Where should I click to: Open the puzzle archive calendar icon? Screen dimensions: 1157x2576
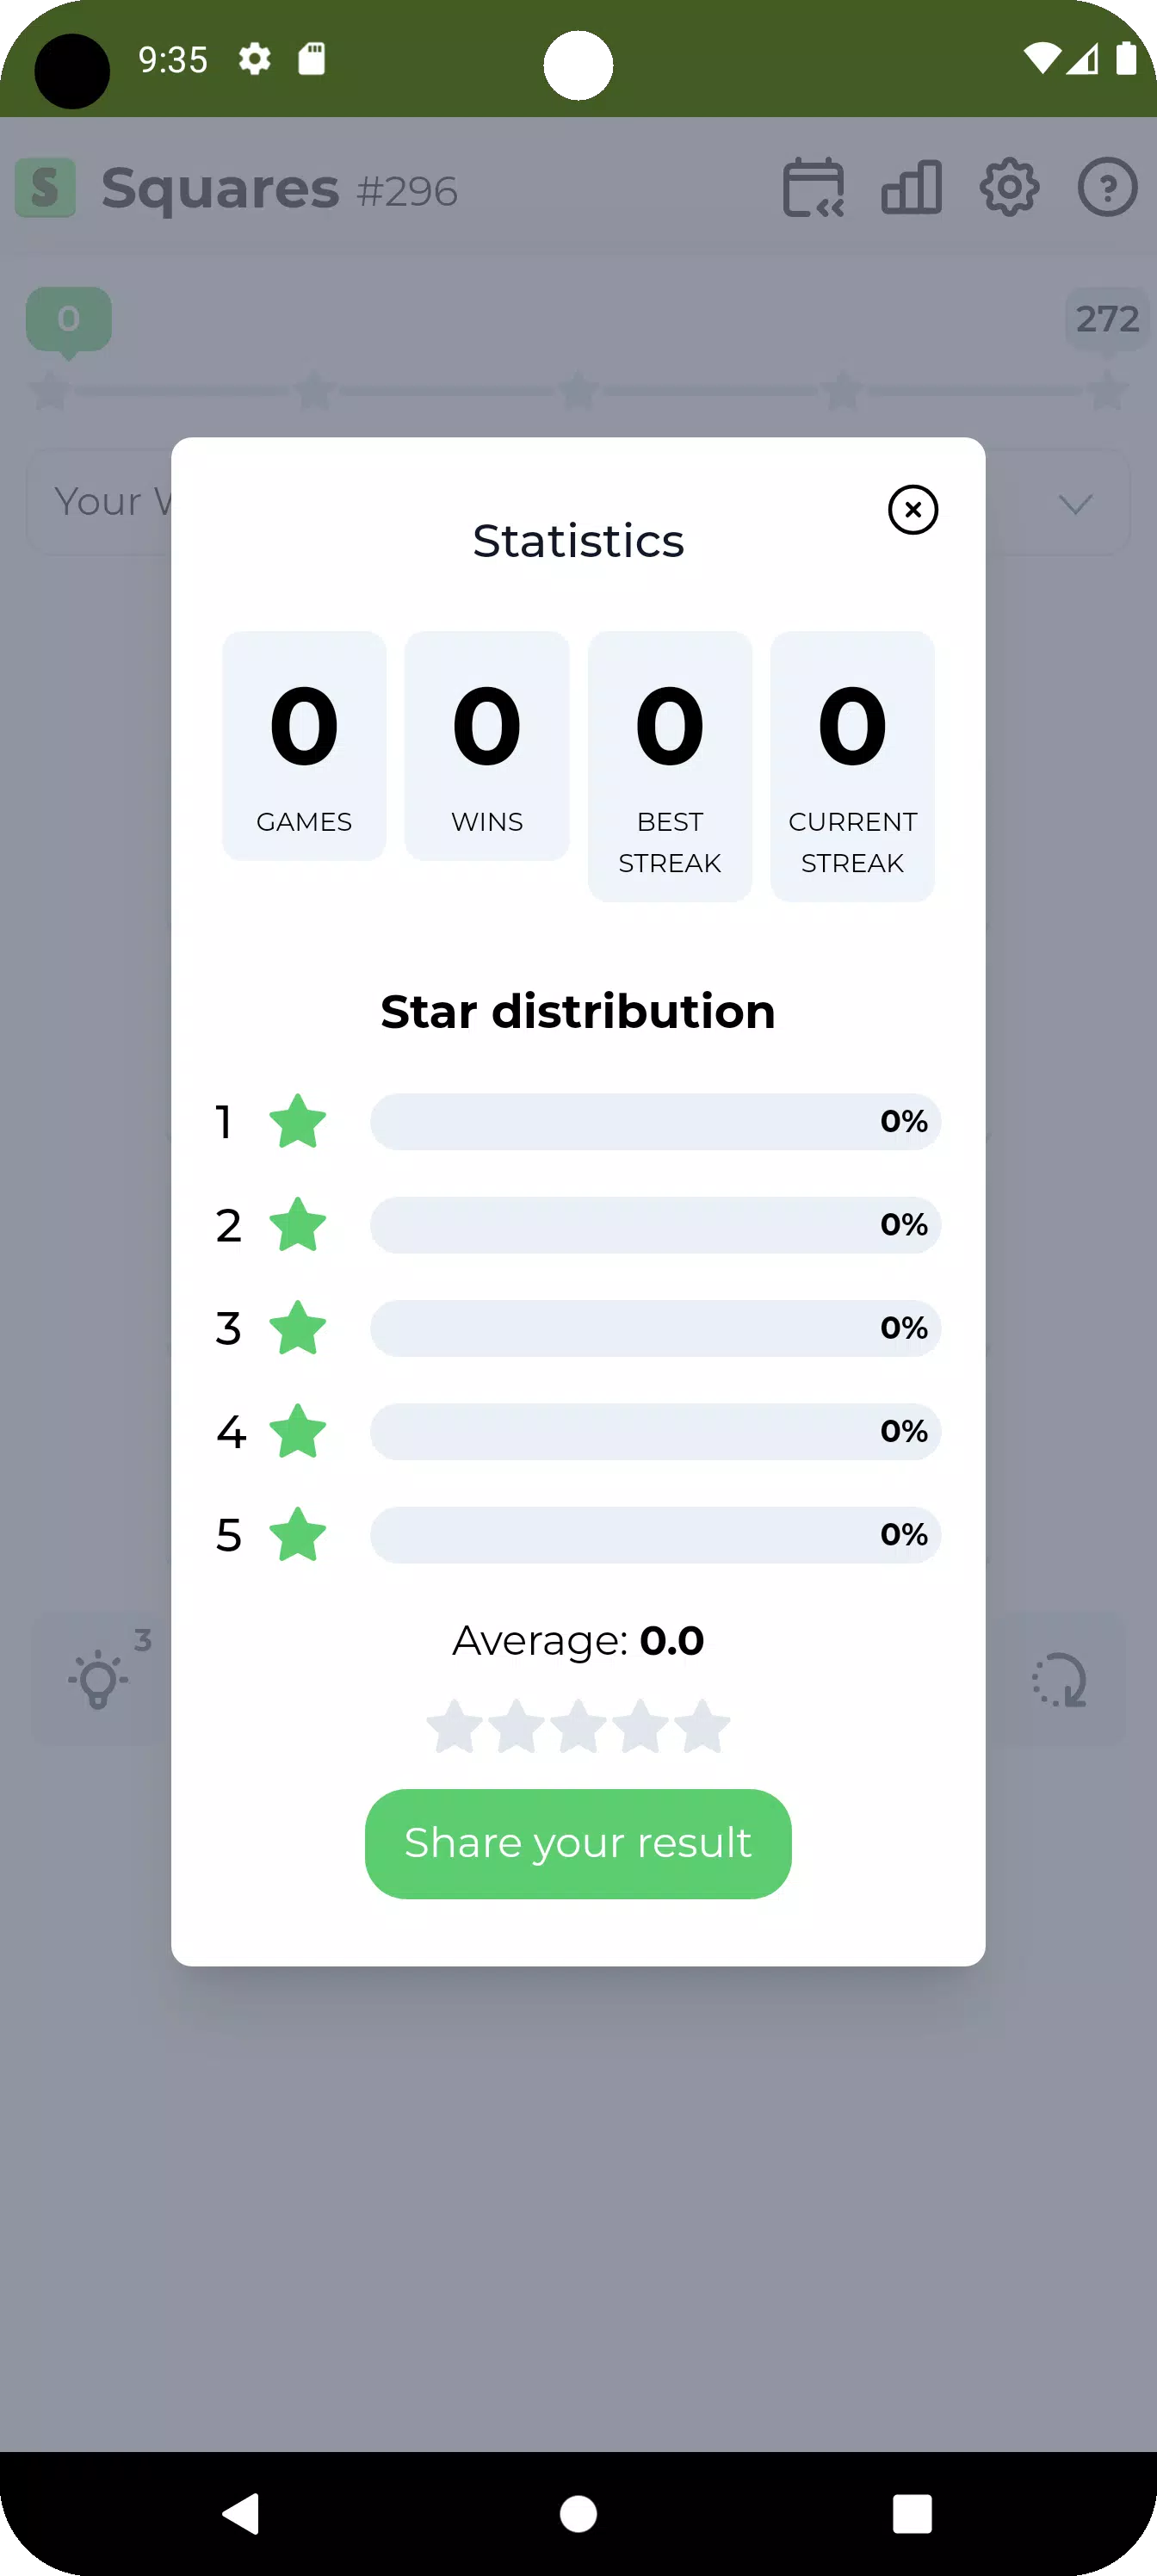tap(812, 188)
